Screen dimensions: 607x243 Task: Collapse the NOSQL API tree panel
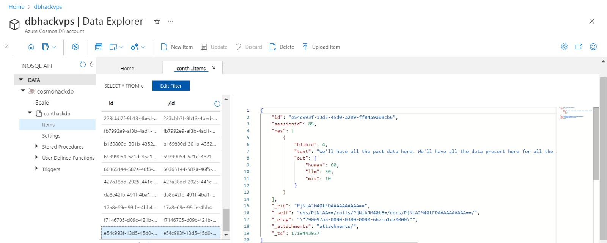pos(91,64)
